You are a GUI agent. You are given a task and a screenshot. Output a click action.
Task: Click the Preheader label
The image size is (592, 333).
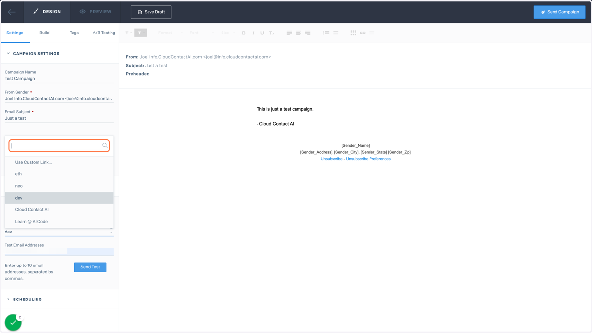click(x=138, y=74)
